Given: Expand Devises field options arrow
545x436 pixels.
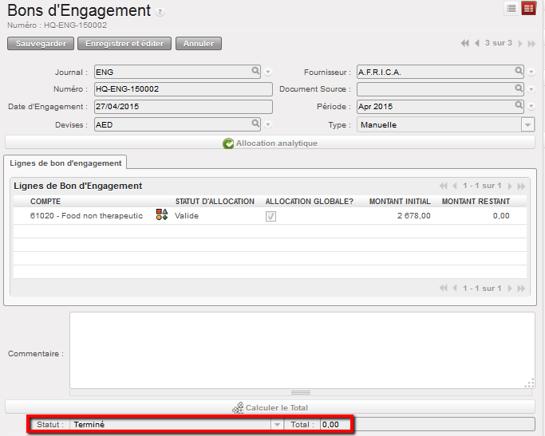Looking at the screenshot, I should pos(268,125).
